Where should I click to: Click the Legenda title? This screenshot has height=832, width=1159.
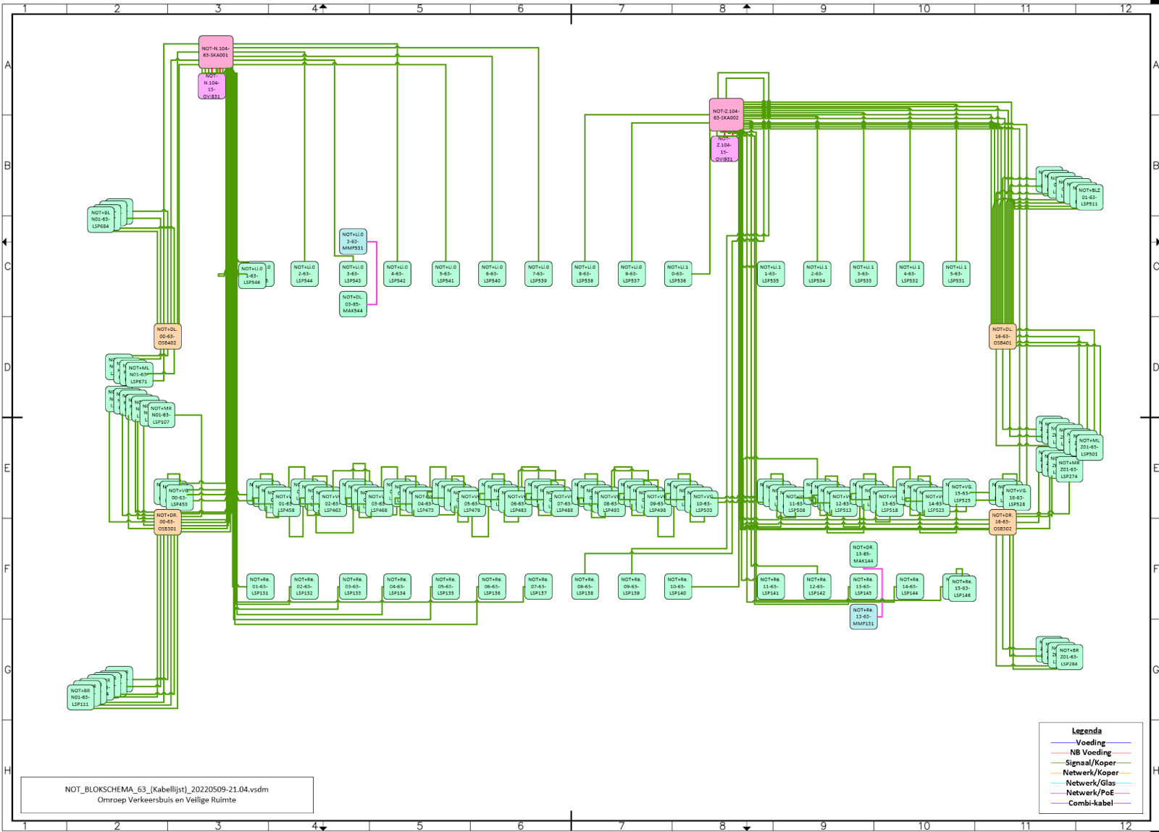pos(1087,731)
